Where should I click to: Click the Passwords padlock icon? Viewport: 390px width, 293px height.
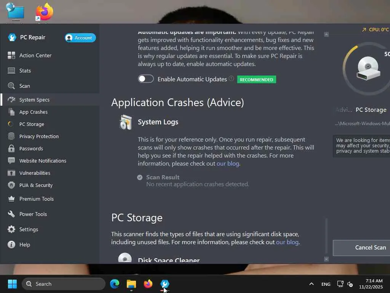tap(11, 148)
